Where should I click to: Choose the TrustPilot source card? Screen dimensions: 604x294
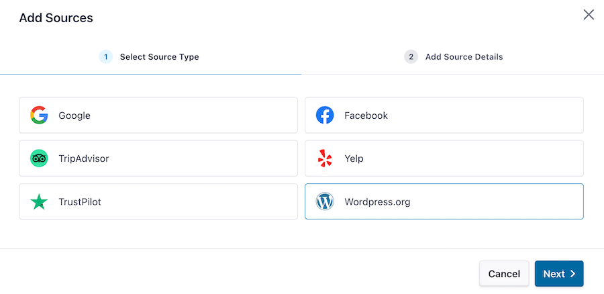pyautogui.click(x=158, y=201)
